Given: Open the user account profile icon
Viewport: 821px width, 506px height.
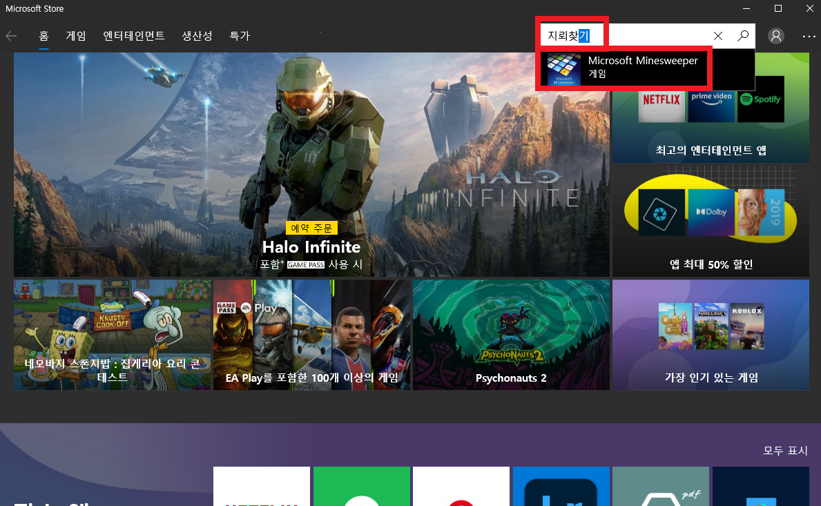Looking at the screenshot, I should (776, 36).
